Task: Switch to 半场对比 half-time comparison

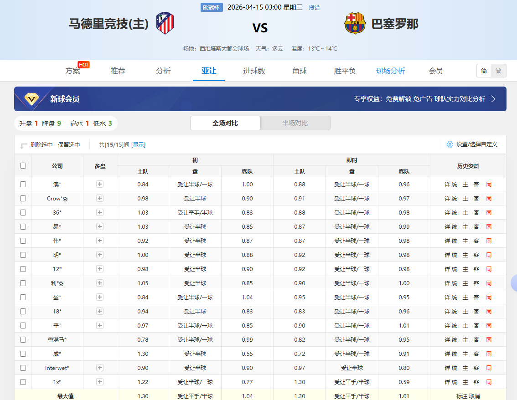Action: click(295, 123)
